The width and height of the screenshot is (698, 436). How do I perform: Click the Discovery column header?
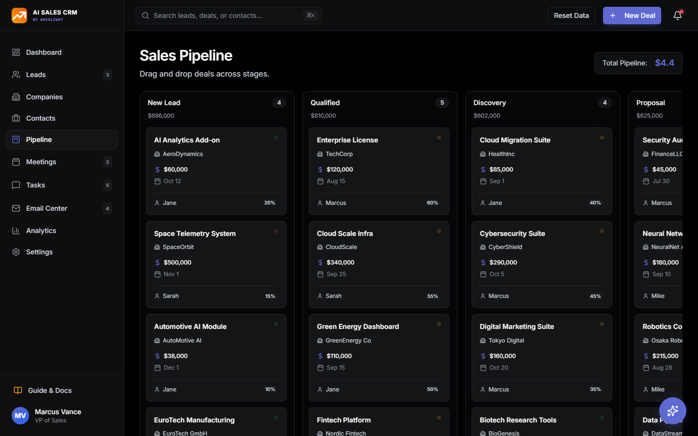point(490,103)
